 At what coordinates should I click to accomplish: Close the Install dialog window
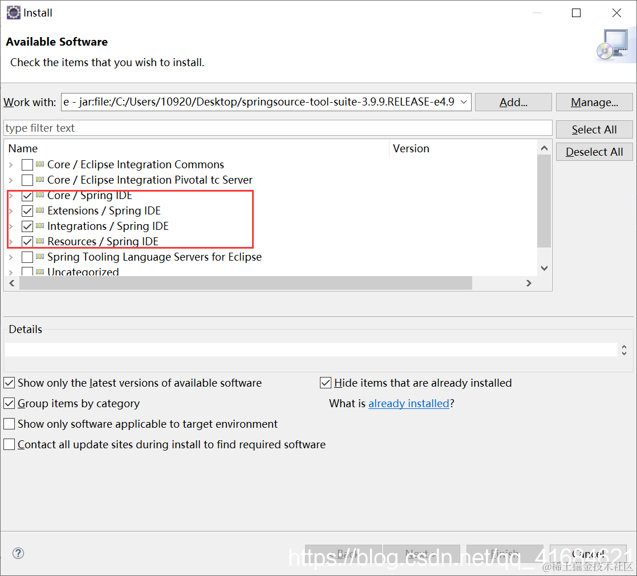(616, 13)
